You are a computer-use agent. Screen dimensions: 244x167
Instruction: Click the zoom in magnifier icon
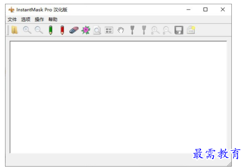click(27, 30)
